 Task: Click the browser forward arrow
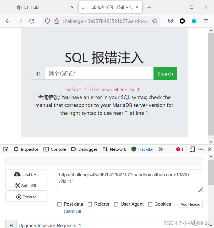coord(20,21)
